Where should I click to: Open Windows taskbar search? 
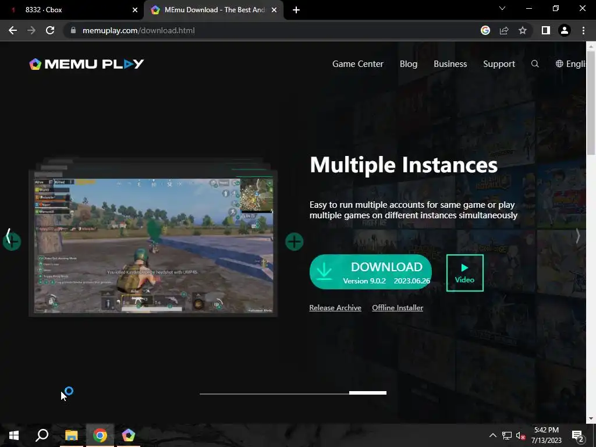pos(42,435)
